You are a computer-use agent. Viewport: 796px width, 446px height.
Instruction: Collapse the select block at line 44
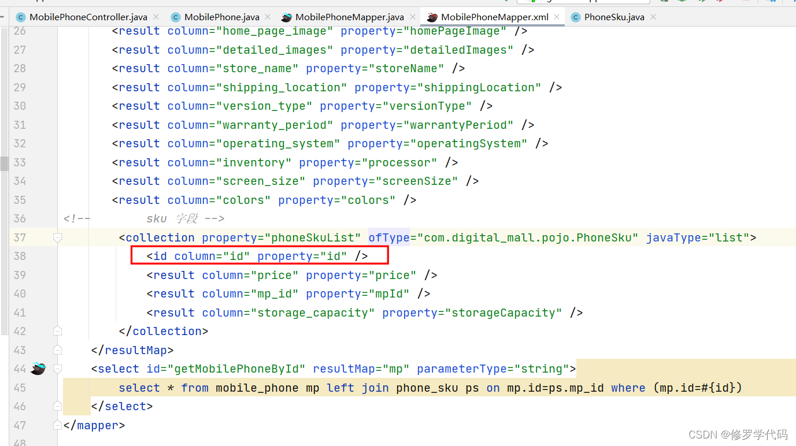coord(57,369)
